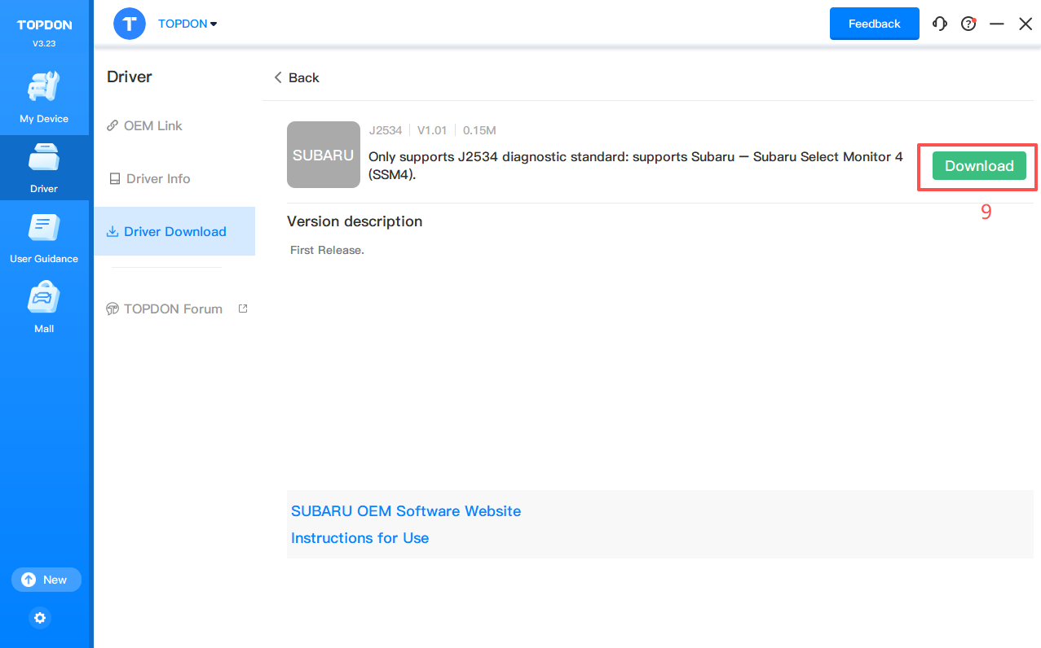Open the TOPDON Forum external link
1041x648 pixels.
[173, 309]
